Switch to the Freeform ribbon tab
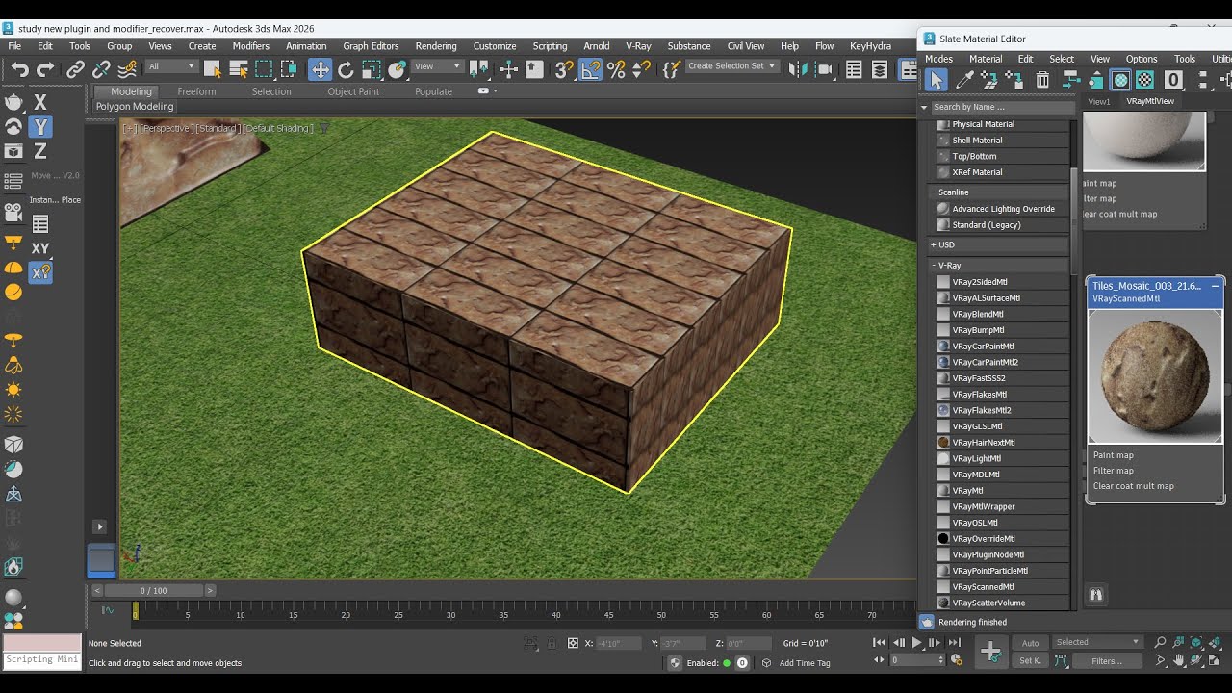The image size is (1232, 693). [196, 91]
